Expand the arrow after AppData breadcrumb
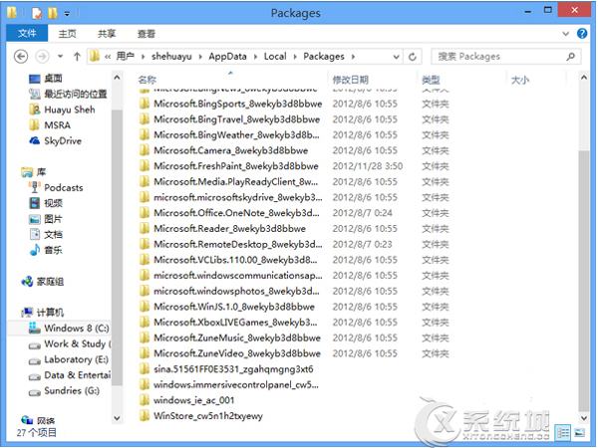This screenshot has width=598, height=448. [255, 57]
